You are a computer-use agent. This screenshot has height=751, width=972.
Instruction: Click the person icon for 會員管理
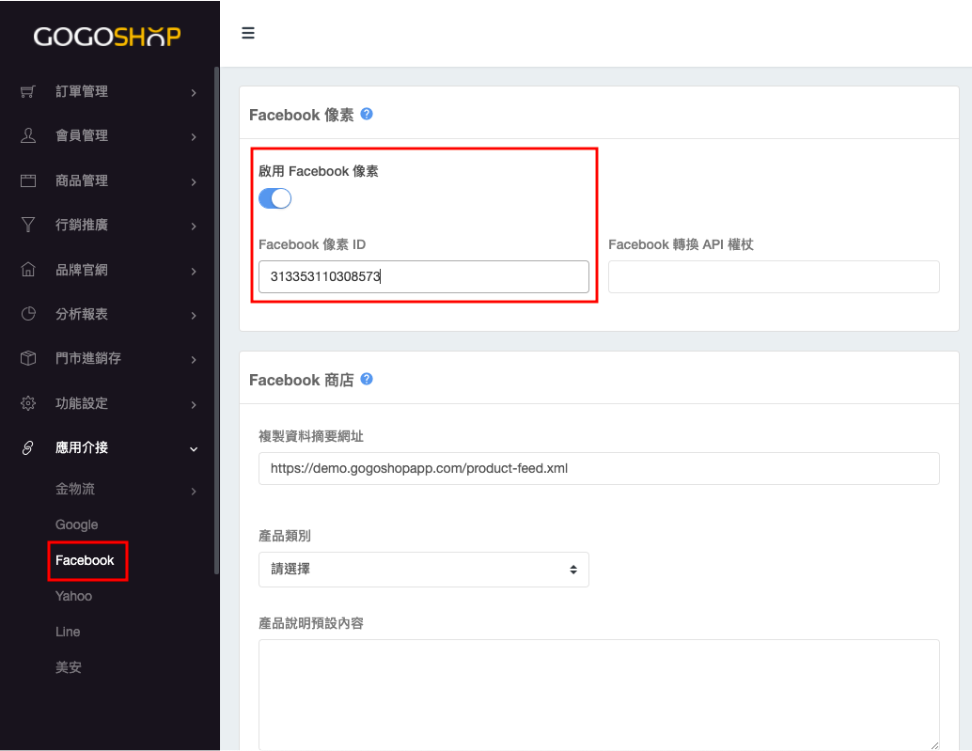[28, 135]
